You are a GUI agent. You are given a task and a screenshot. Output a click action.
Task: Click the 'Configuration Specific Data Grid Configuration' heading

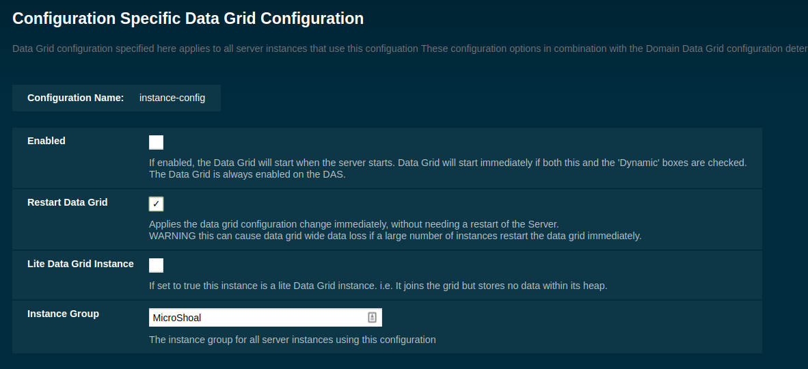188,18
